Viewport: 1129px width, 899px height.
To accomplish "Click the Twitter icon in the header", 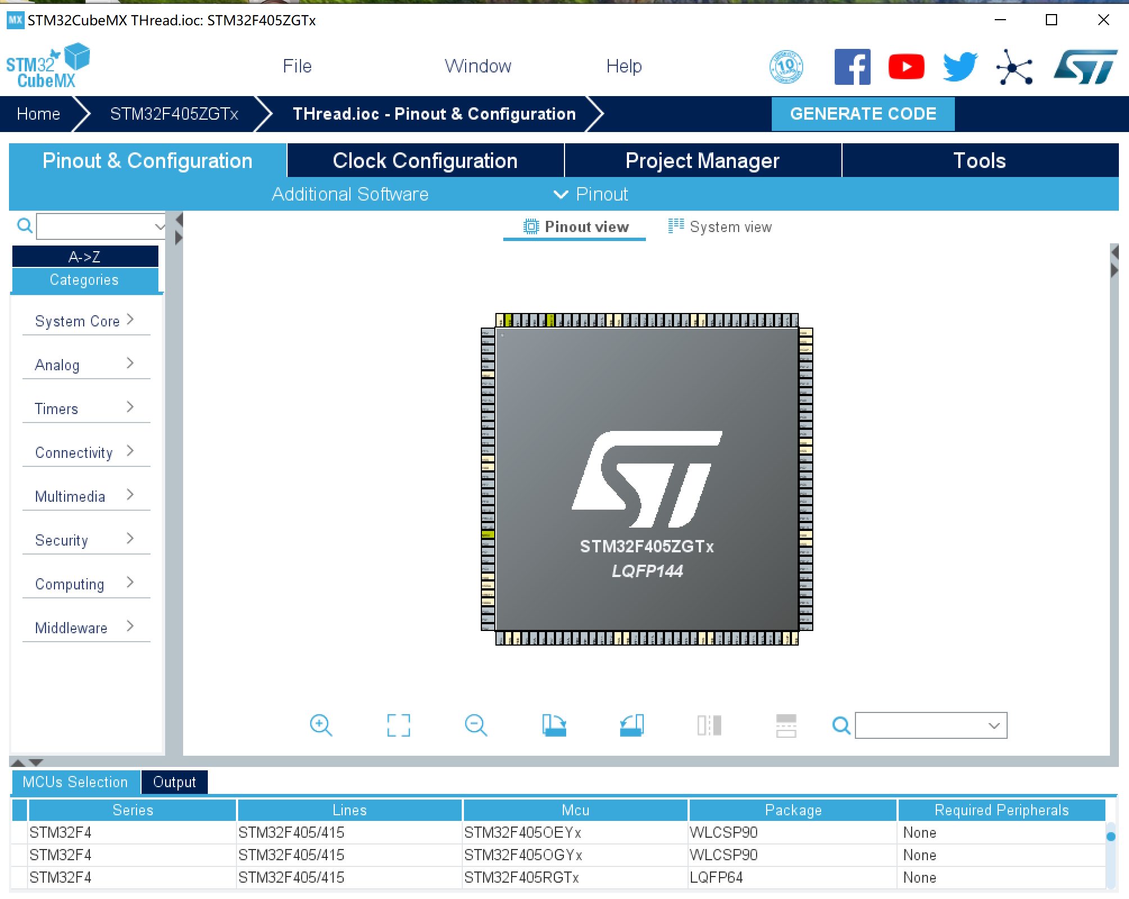I will pyautogui.click(x=959, y=66).
